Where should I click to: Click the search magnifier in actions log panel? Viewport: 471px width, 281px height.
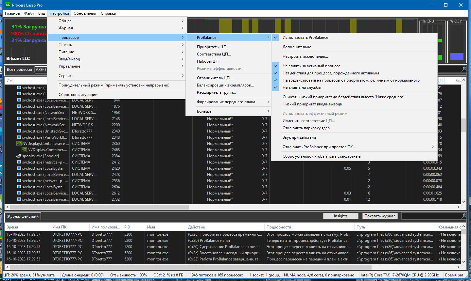pos(464,216)
